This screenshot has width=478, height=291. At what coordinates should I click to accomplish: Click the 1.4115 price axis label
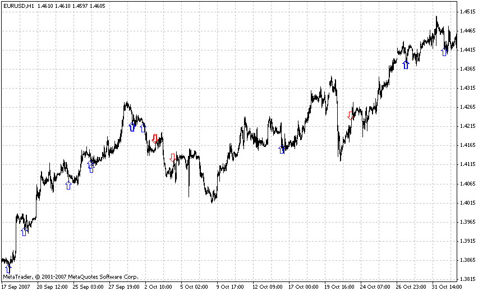tap(468, 164)
